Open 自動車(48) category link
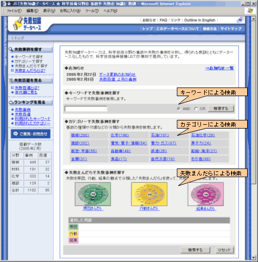This screenshot has height=262, width=258. point(121,151)
